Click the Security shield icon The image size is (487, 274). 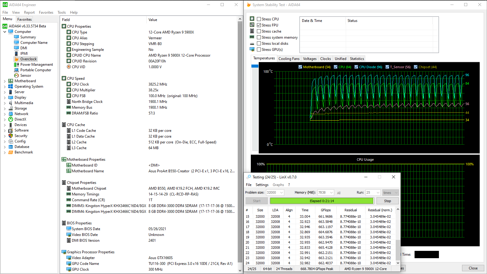point(11,136)
